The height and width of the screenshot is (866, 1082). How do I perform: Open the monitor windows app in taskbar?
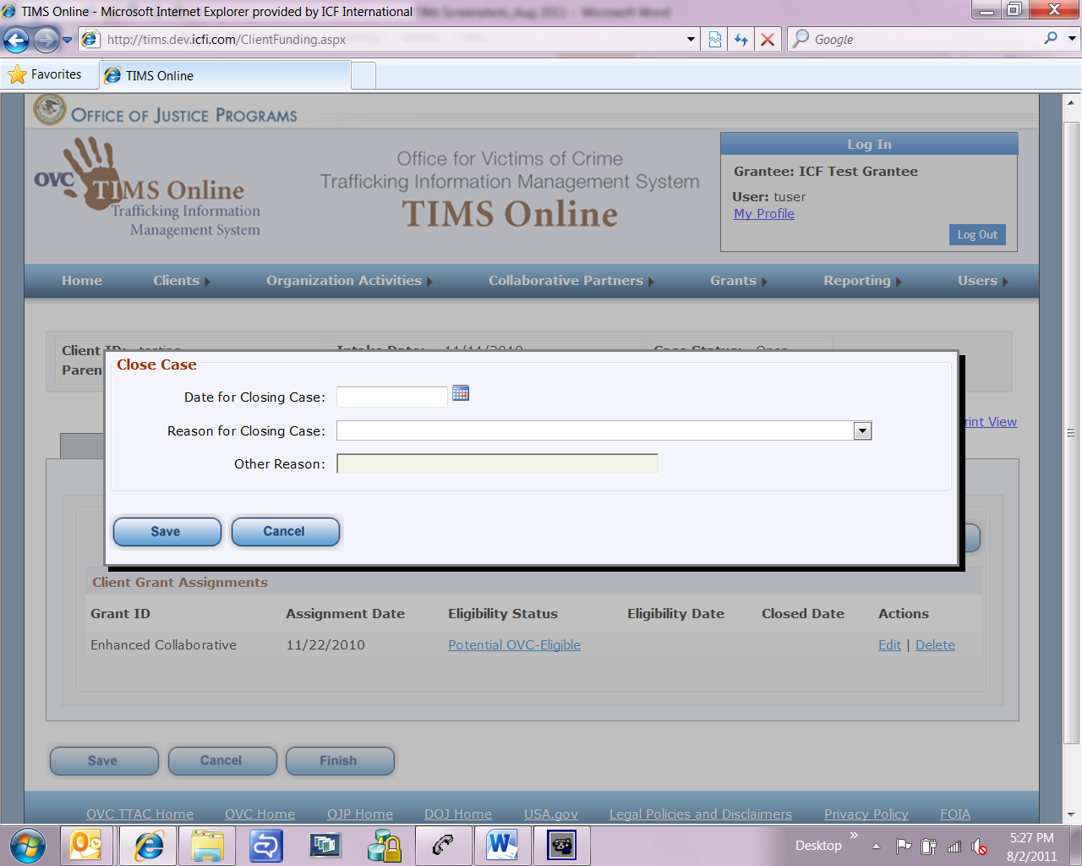coord(325,845)
